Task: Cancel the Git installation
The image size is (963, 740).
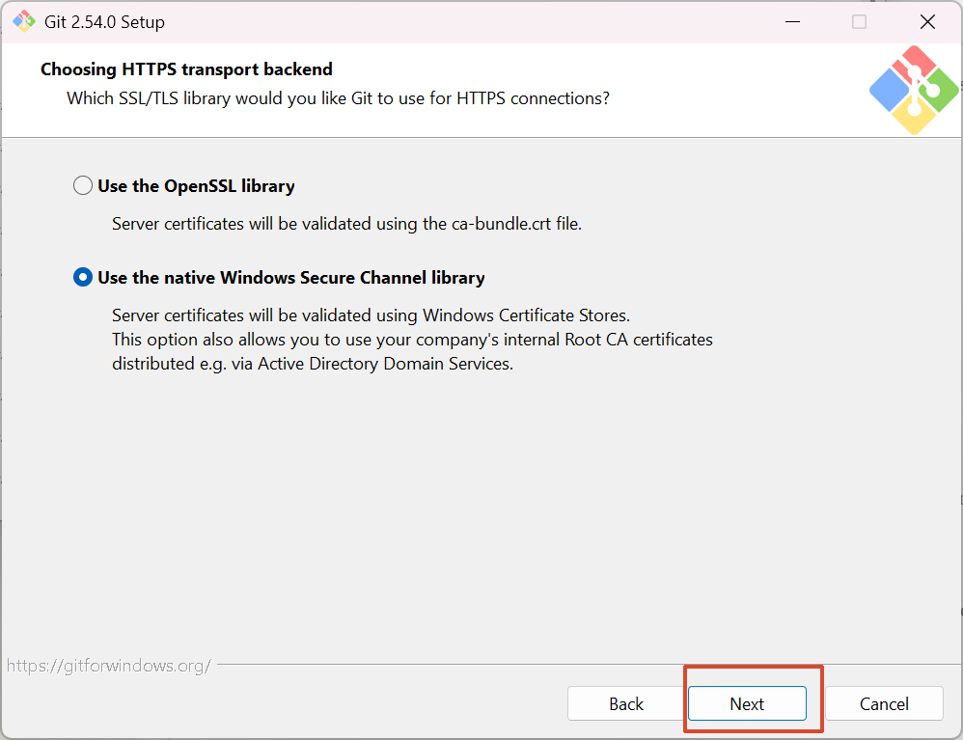Action: pos(884,703)
